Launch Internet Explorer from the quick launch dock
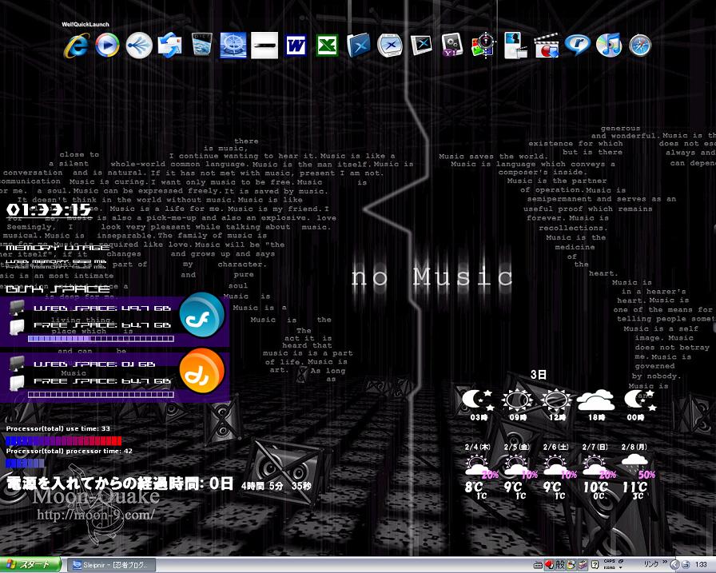 tap(76, 46)
